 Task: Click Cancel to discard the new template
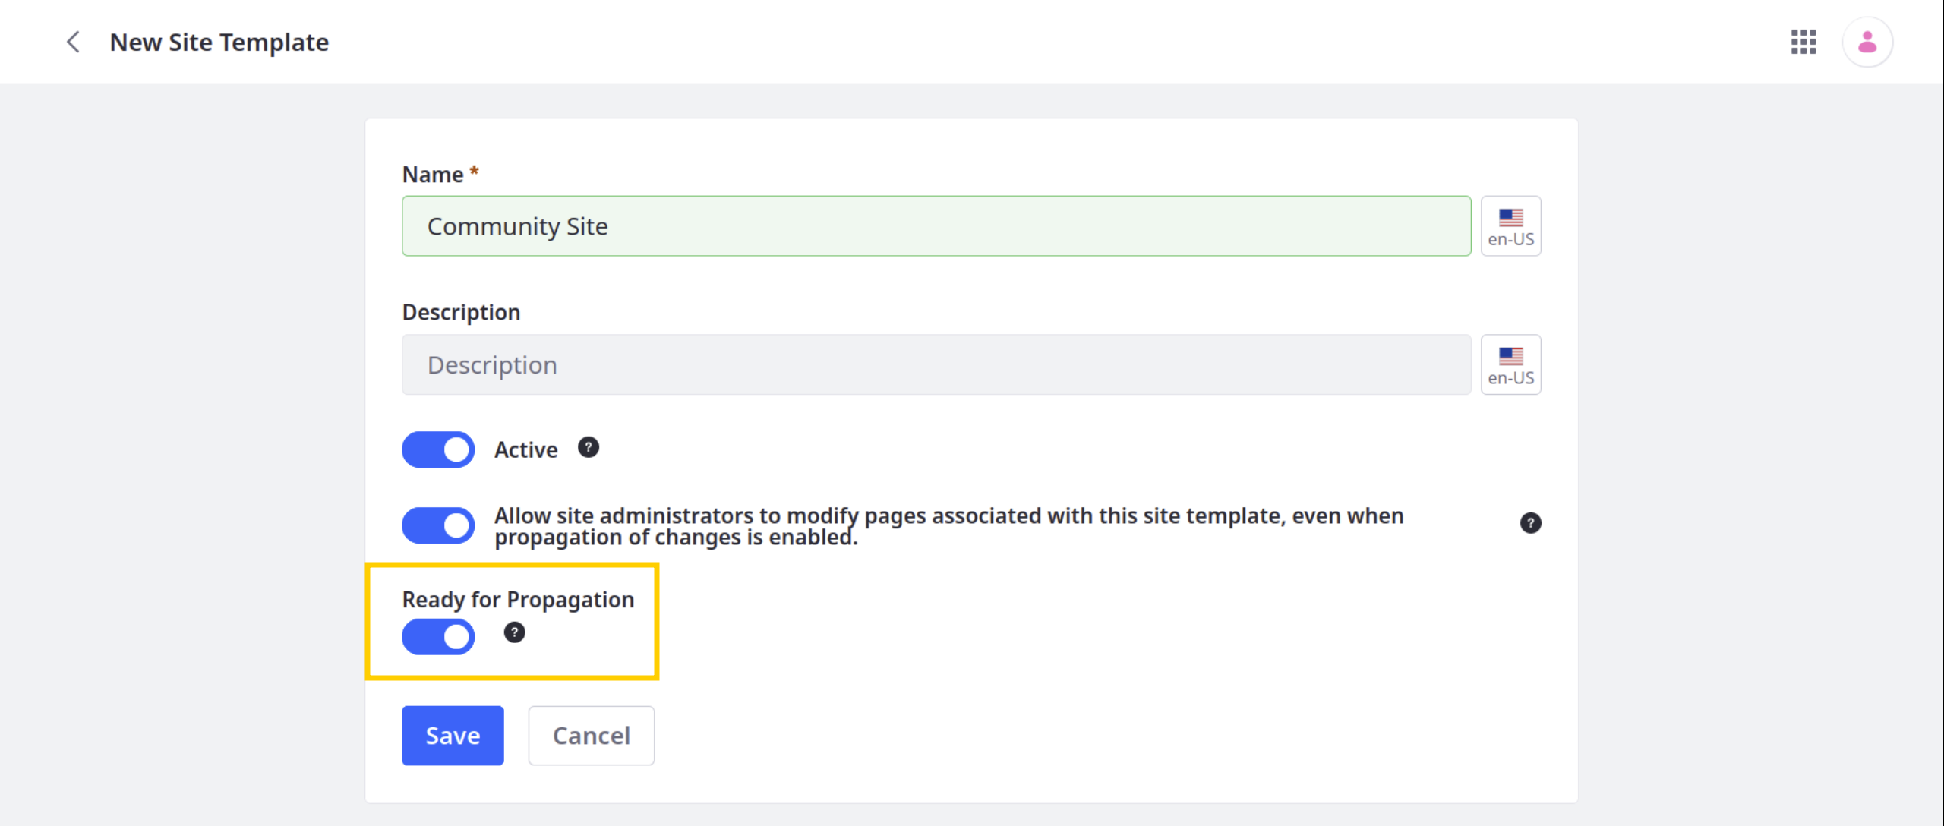coord(592,734)
